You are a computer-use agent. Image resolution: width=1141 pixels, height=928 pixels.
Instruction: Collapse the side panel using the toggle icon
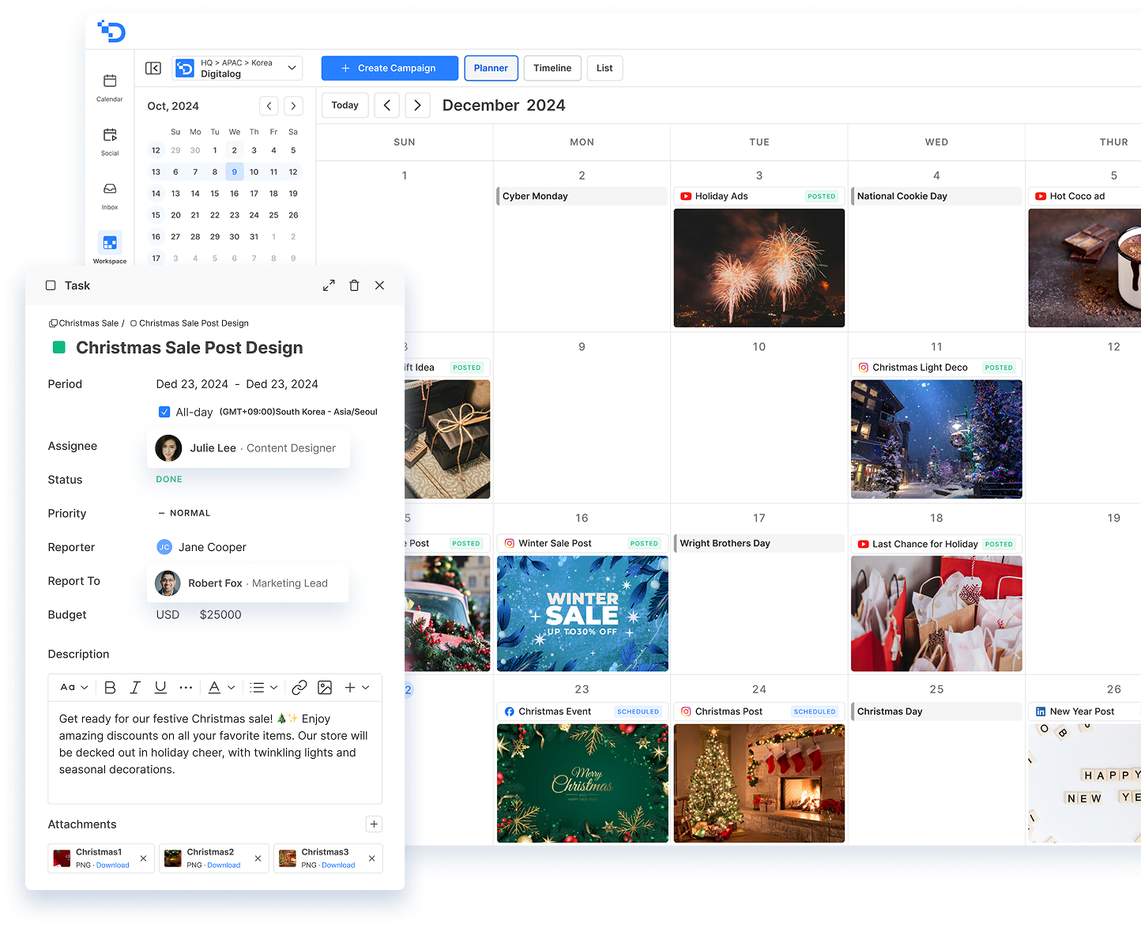click(x=153, y=68)
